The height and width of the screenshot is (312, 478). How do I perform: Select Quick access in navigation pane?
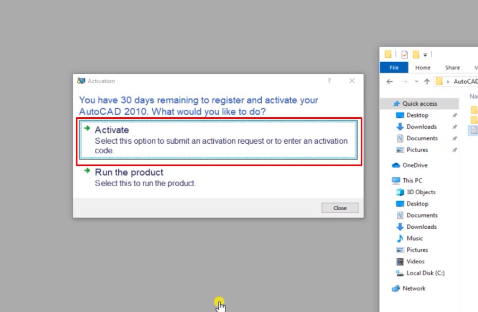coord(419,103)
